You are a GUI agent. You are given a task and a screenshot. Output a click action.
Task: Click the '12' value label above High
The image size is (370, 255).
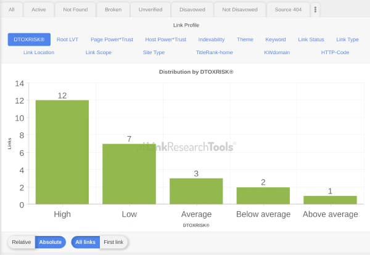click(62, 95)
